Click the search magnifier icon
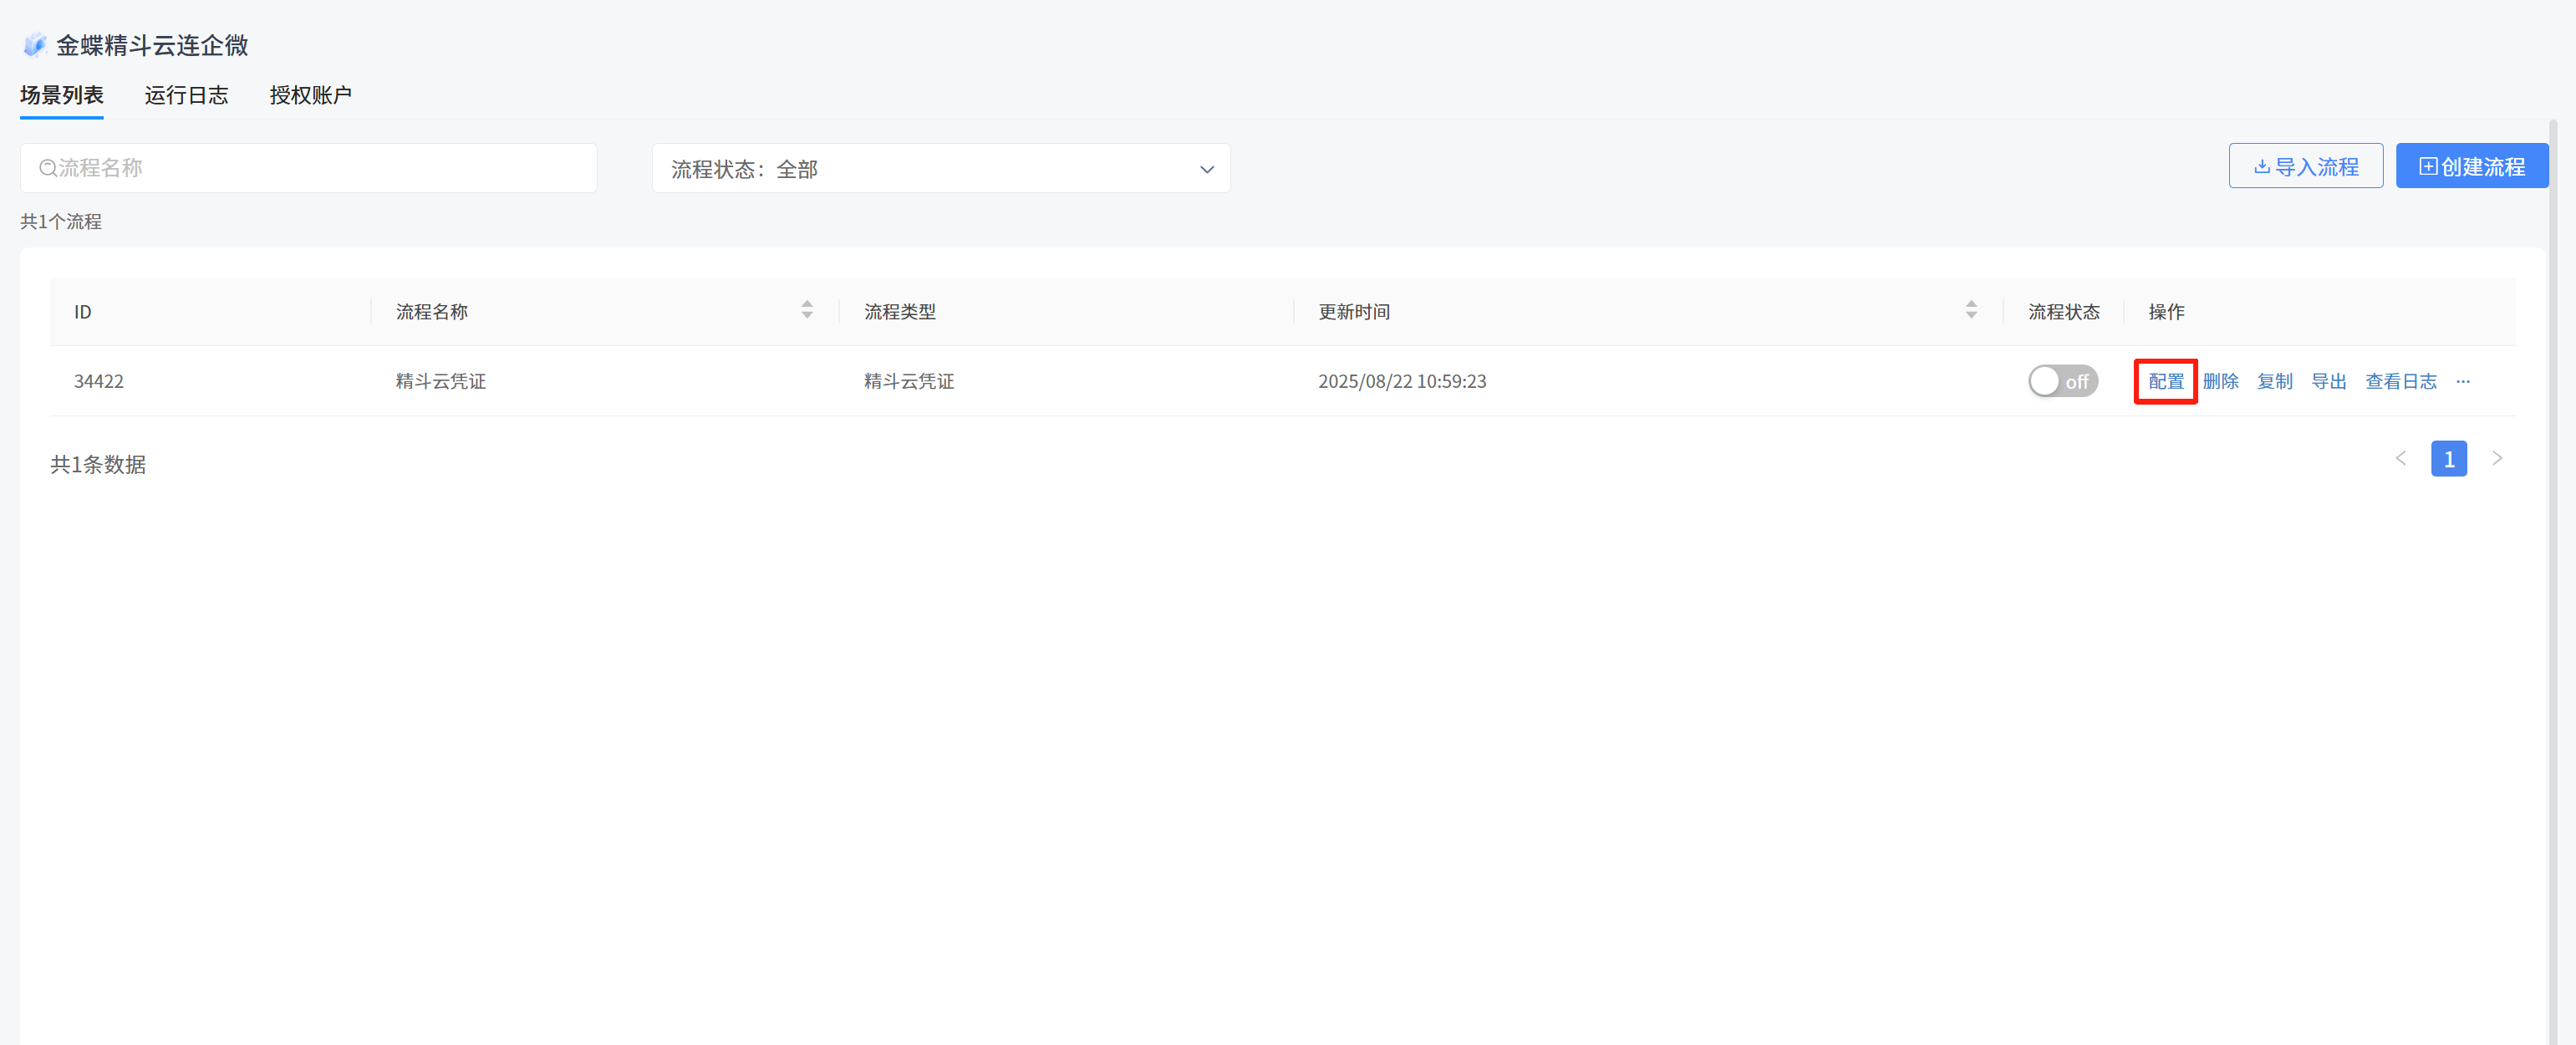Viewport: 2576px width, 1045px height. pos(47,168)
